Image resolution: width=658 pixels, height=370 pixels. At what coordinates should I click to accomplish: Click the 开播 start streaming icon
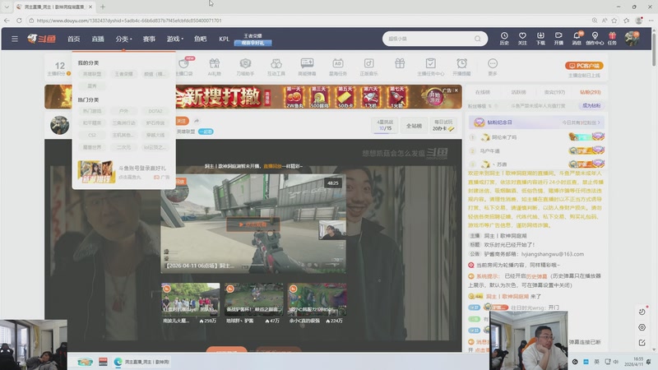pos(558,38)
